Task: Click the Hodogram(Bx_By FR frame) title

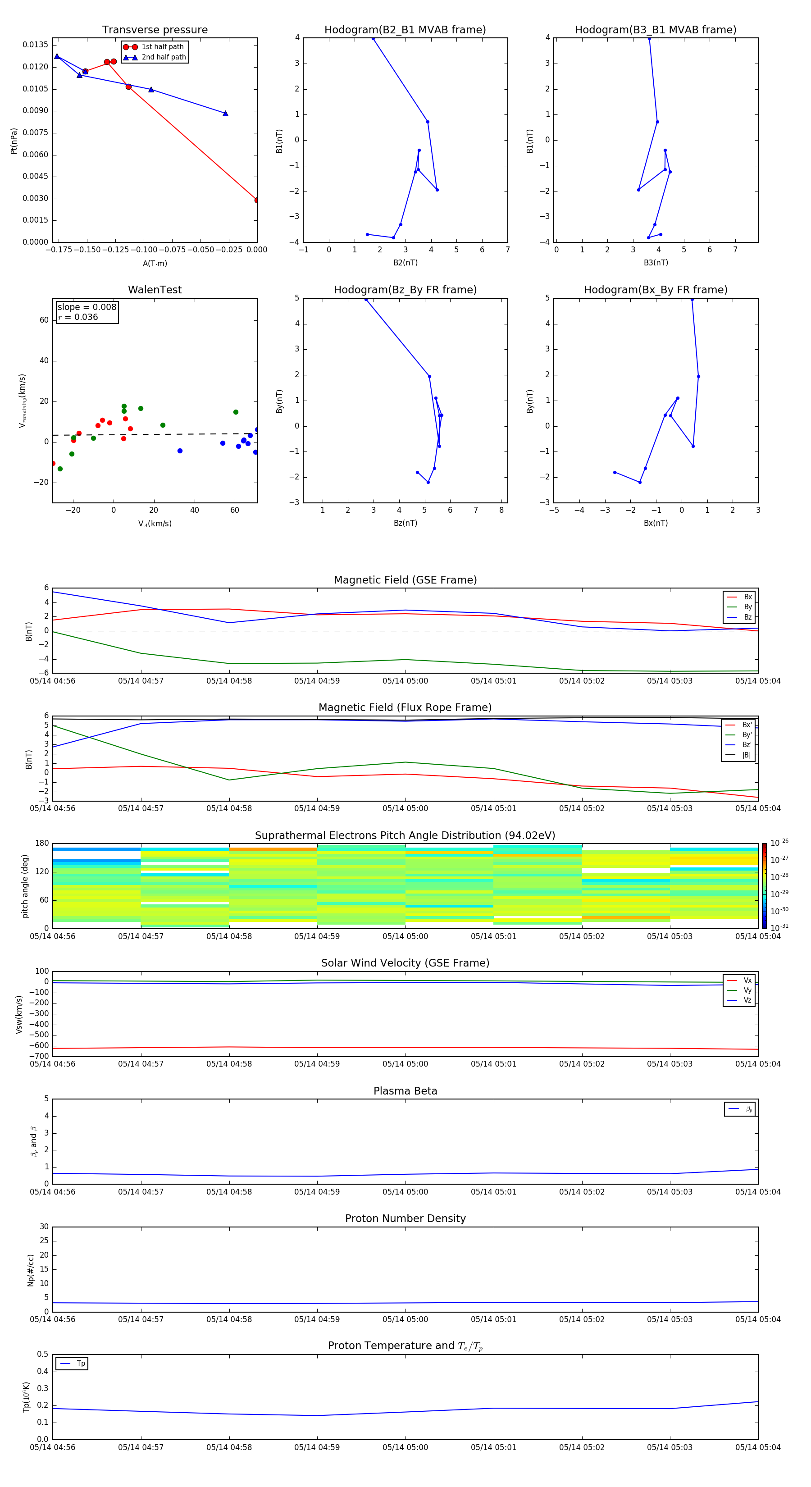Action: pos(656,290)
